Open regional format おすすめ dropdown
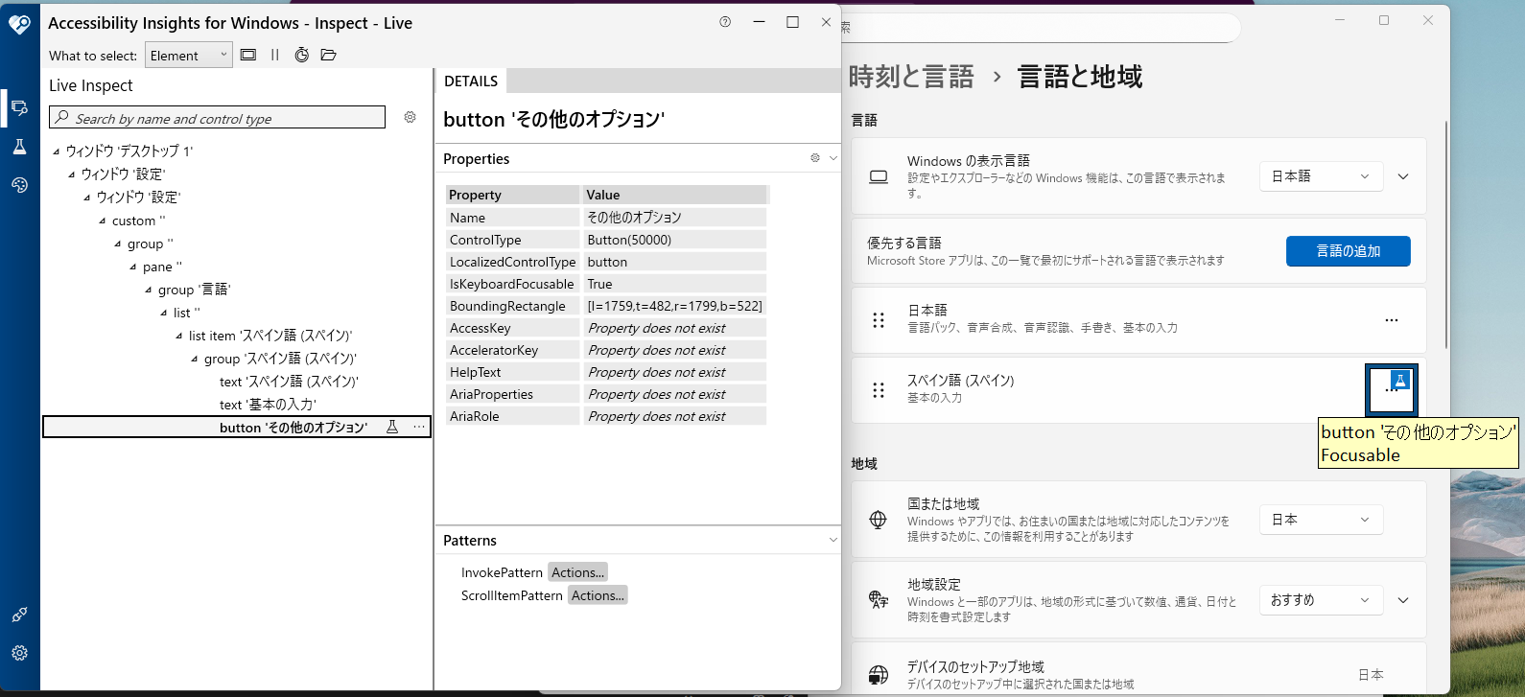The width and height of the screenshot is (1525, 697). [1321, 600]
